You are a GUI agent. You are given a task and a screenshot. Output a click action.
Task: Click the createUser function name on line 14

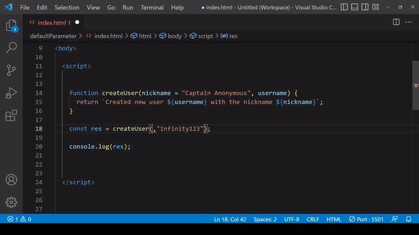click(x=120, y=93)
